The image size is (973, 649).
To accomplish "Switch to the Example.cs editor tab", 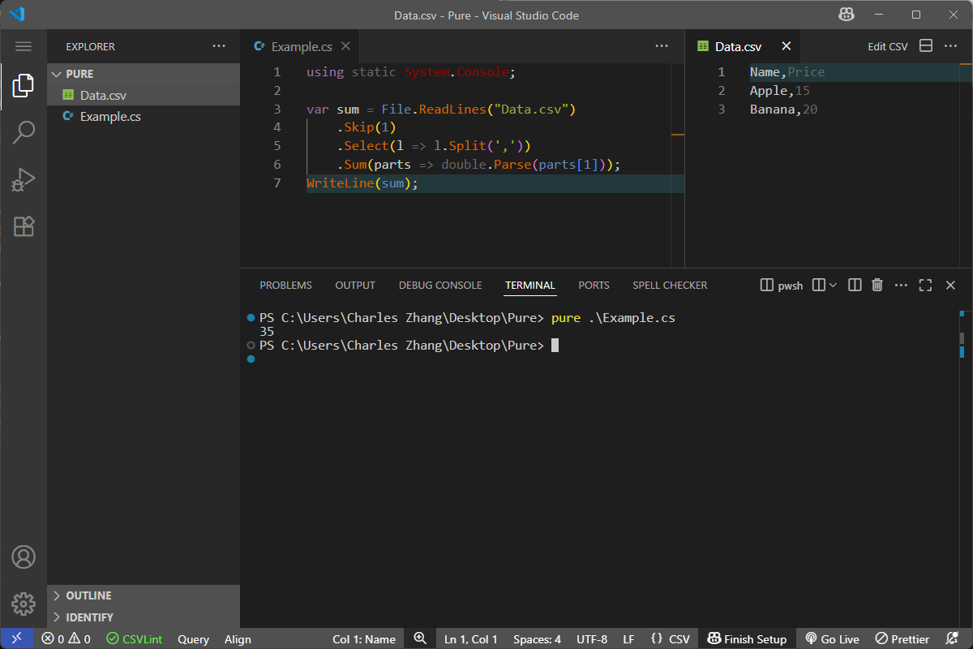I will 301,47.
